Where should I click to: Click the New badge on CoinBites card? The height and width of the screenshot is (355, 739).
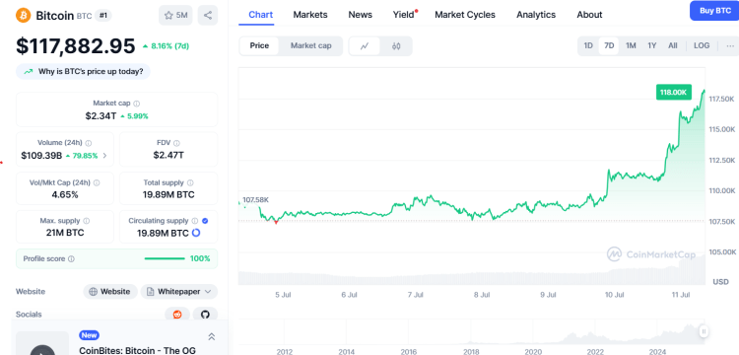[89, 335]
